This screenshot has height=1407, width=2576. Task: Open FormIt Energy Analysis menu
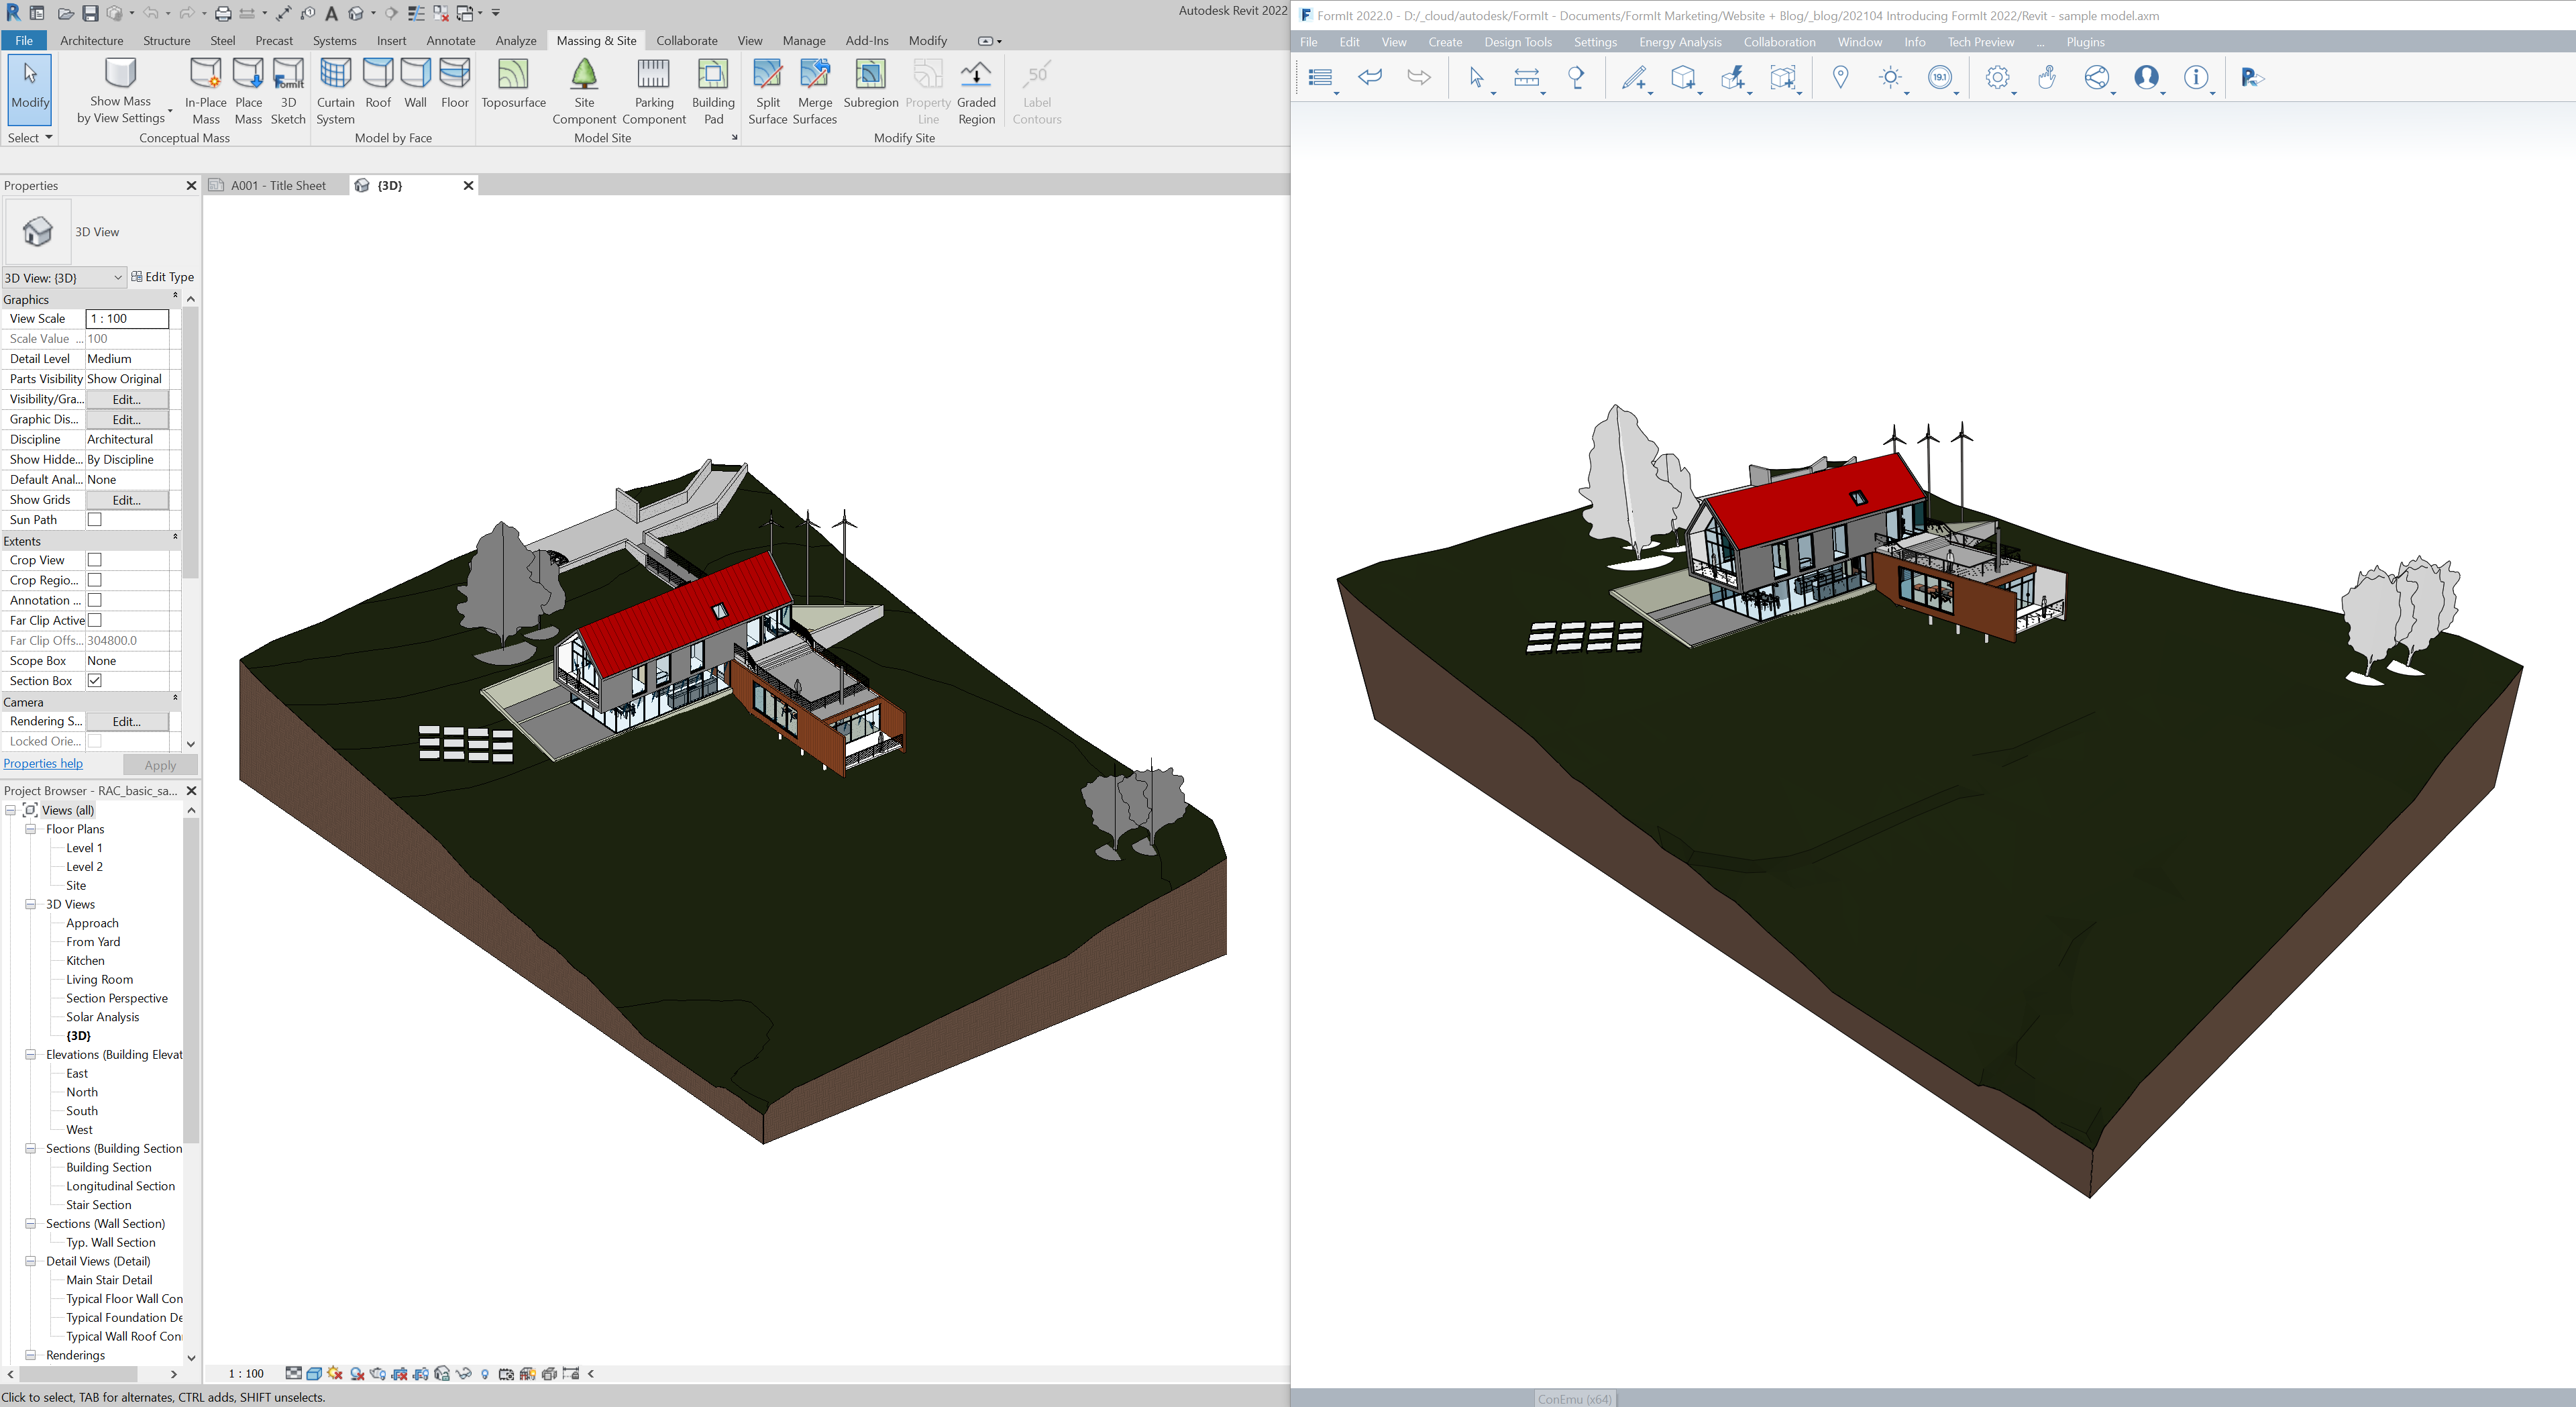[1679, 42]
